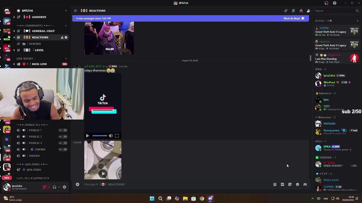The width and height of the screenshot is (362, 203).
Task: Open Moha Amiin member profile
Action: point(337,180)
